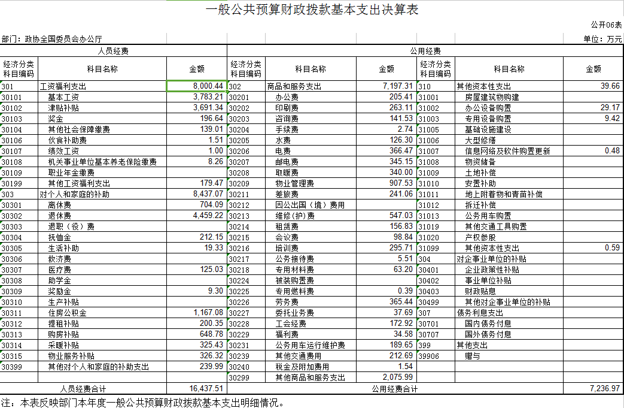Image resolution: width=624 pixels, height=408 pixels.
Task: Select the 退休费 amount 4,459.22
Action: click(197, 215)
